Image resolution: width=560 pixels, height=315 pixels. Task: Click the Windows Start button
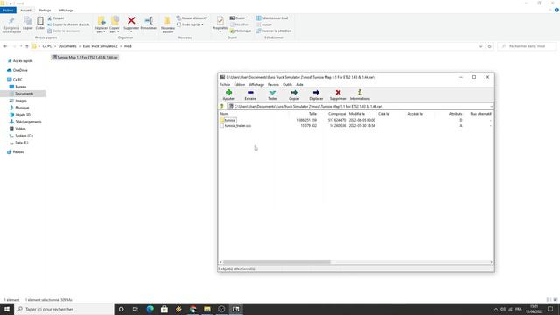[7, 309]
